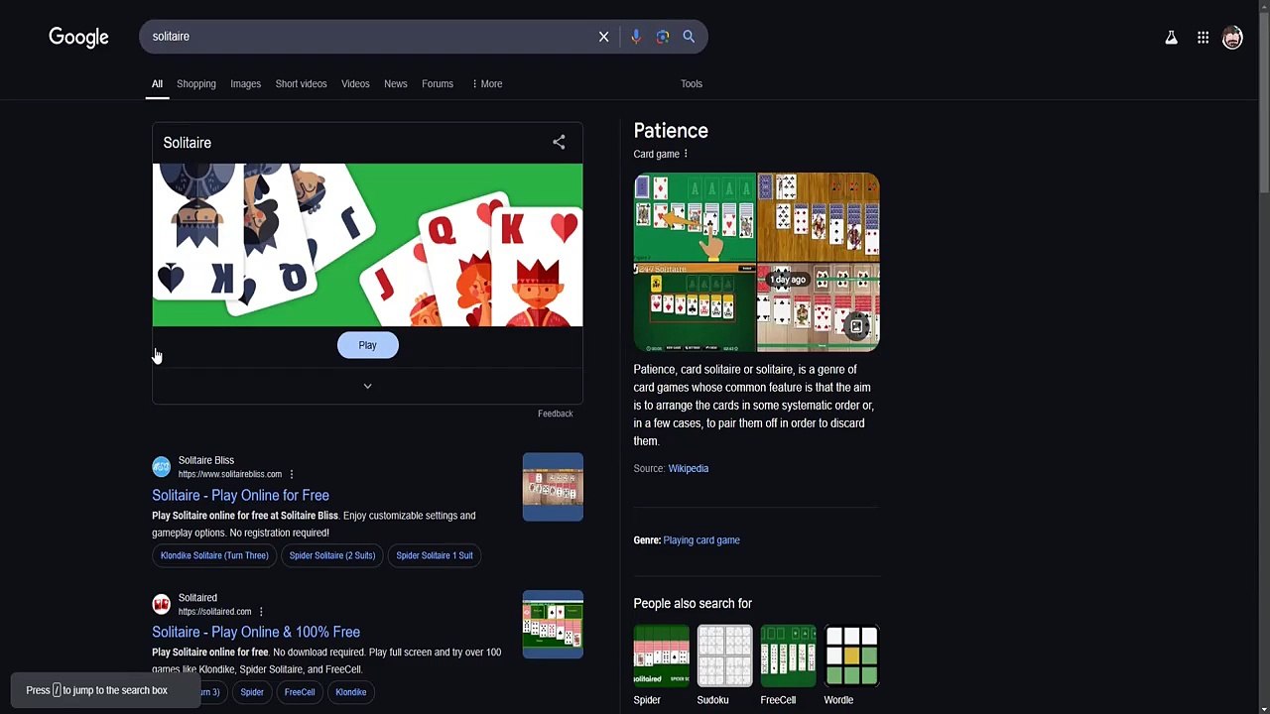Select the Sudoku related search thumbnail
Screen dimensions: 1270x714
coord(724,655)
